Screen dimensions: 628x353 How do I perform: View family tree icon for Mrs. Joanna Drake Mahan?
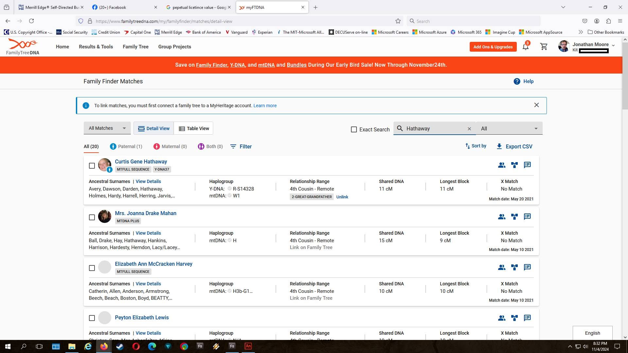(x=515, y=217)
